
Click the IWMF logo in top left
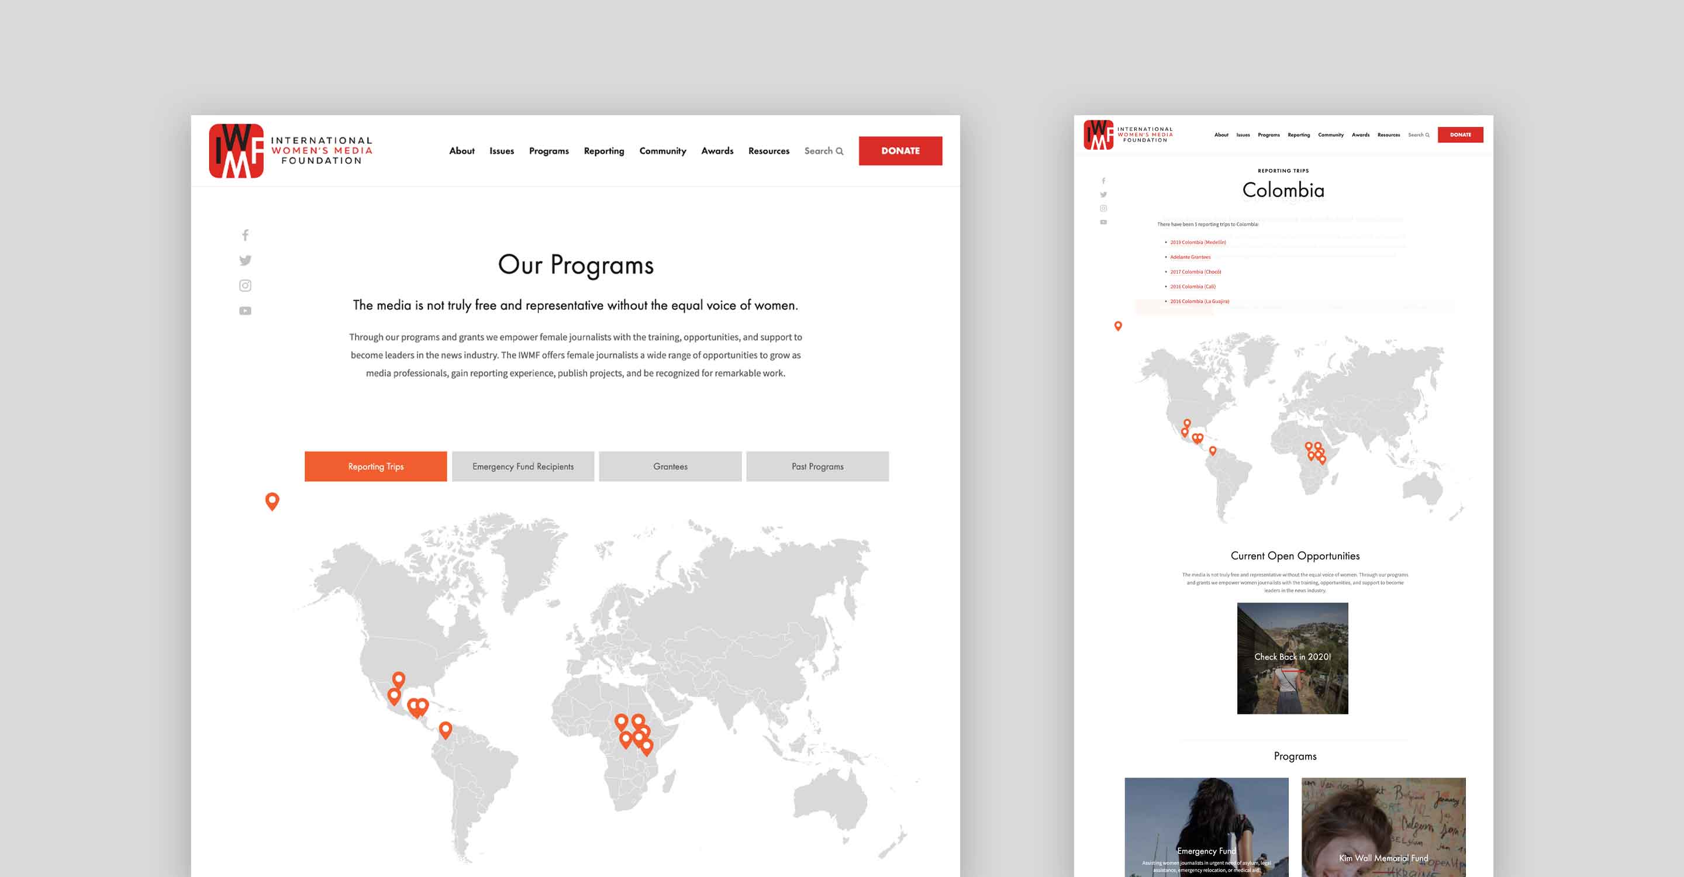coord(235,150)
